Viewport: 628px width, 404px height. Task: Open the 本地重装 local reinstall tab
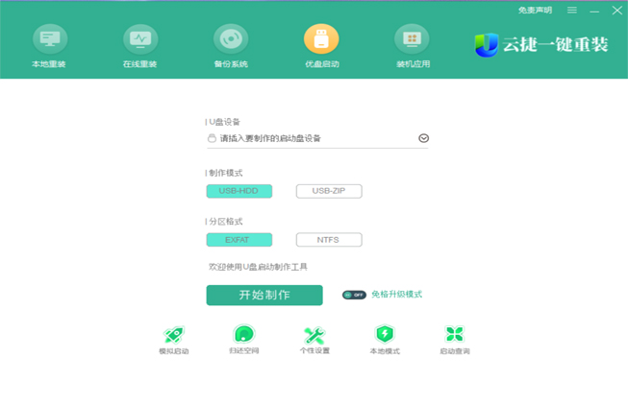pyautogui.click(x=50, y=39)
